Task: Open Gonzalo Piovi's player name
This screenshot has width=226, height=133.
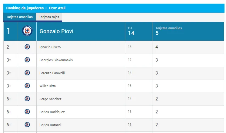Action: 56,31
